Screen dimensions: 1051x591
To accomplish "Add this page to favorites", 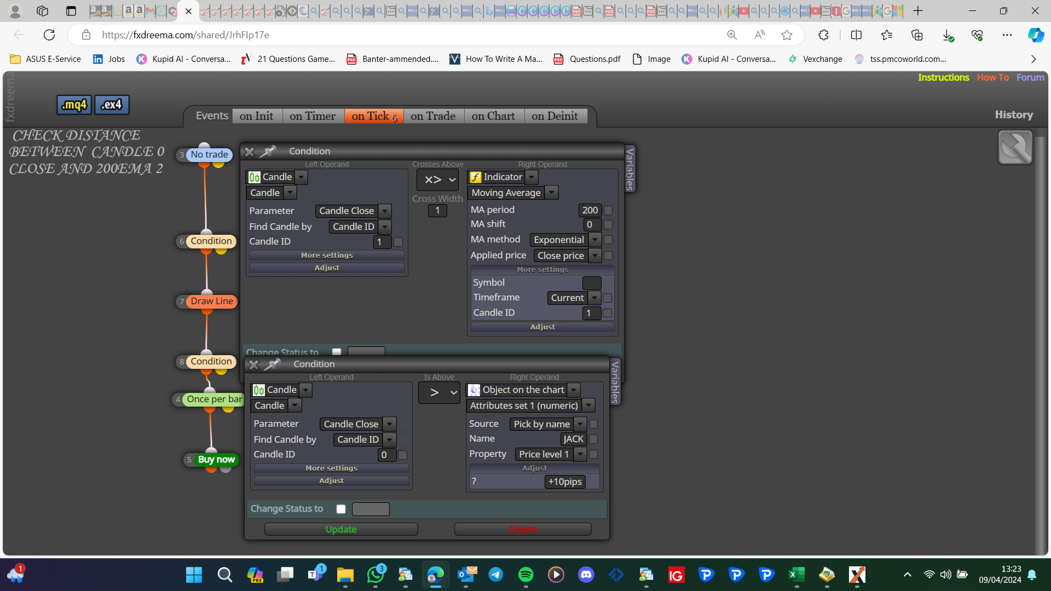I will click(787, 35).
